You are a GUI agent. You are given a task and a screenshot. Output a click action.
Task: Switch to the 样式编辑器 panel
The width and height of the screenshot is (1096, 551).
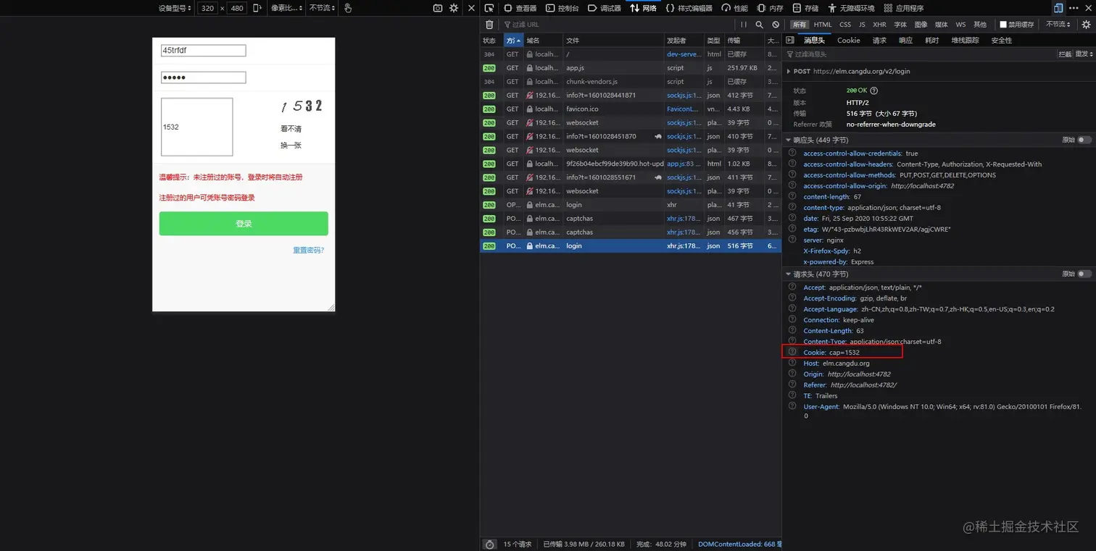pos(689,8)
